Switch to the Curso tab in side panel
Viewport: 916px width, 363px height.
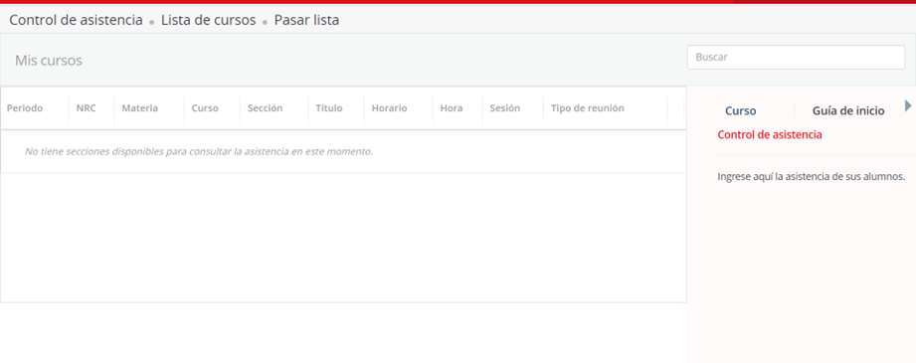pyautogui.click(x=740, y=110)
